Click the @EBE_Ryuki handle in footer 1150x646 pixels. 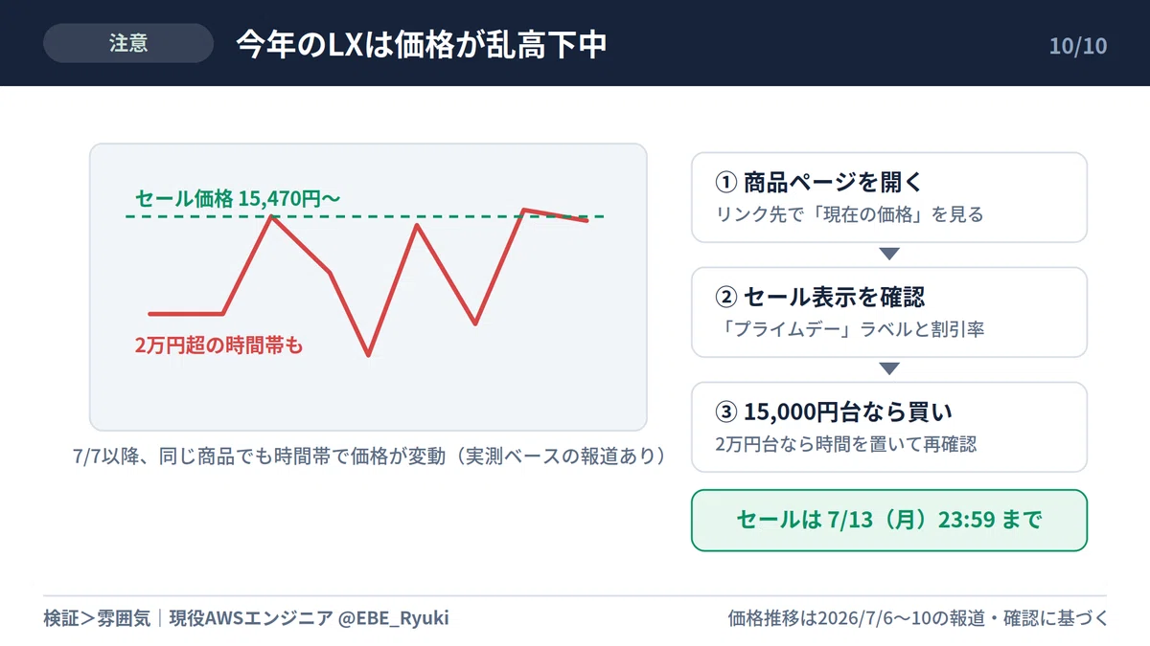tap(394, 618)
